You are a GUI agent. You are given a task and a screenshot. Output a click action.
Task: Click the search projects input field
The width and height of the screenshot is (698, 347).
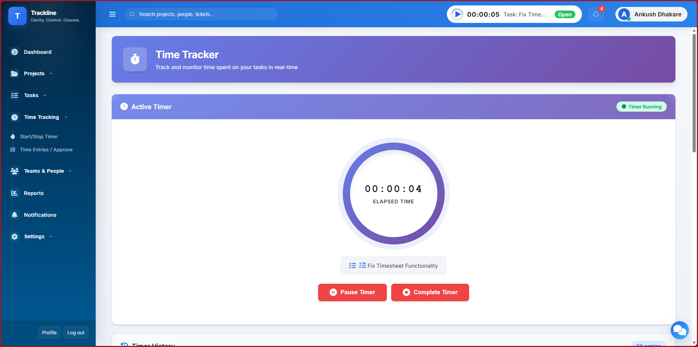coord(204,14)
